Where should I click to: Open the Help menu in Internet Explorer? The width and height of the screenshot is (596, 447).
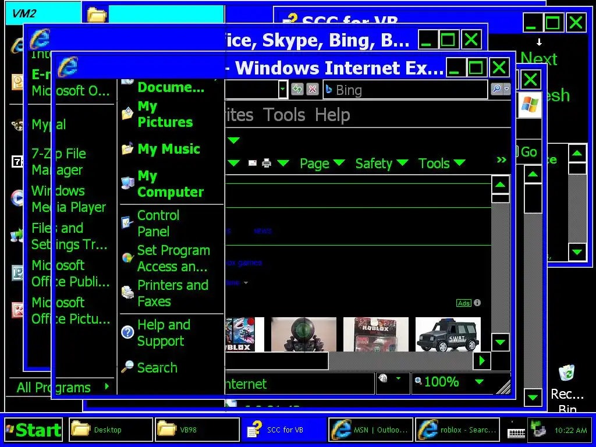(332, 115)
